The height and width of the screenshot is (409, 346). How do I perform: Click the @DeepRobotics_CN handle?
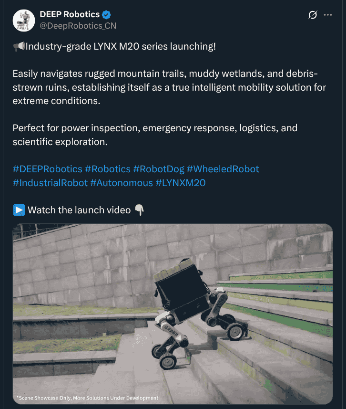pos(78,25)
